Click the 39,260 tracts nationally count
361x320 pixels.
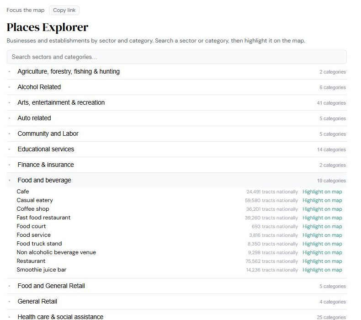[x=271, y=218]
